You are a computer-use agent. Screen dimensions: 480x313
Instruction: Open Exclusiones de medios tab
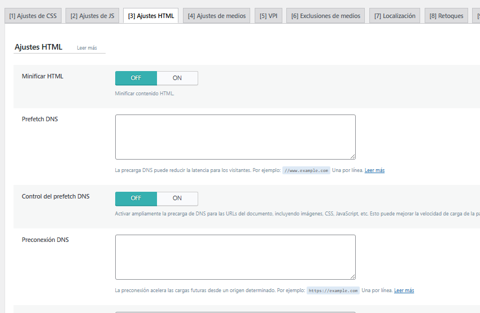pos(326,16)
